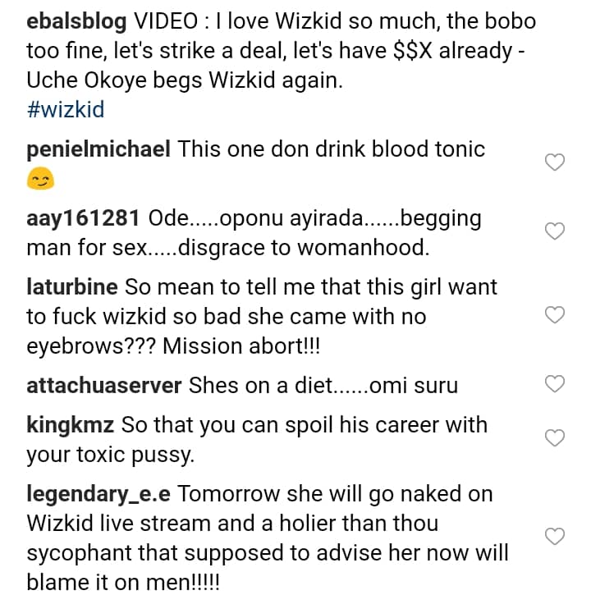Tap the heart beside aay161281's comment
The height and width of the screenshot is (595, 591).
click(x=555, y=231)
